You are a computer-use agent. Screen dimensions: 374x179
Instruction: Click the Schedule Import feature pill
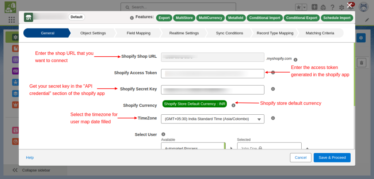pos(337,18)
